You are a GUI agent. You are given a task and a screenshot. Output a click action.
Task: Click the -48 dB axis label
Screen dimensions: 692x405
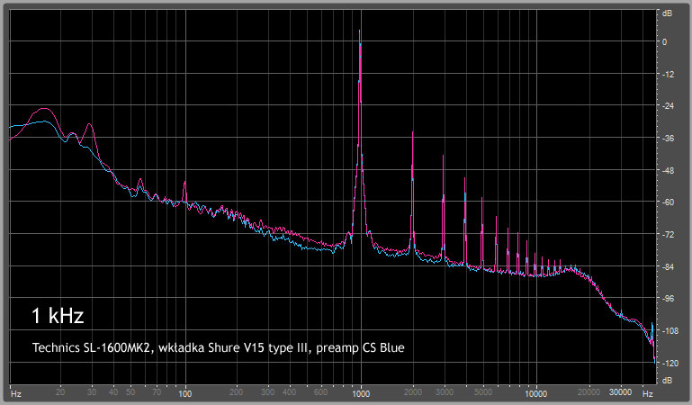coord(668,170)
